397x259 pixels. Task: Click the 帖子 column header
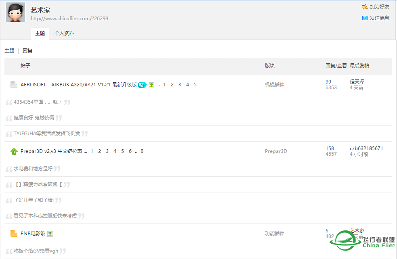(x=25, y=66)
